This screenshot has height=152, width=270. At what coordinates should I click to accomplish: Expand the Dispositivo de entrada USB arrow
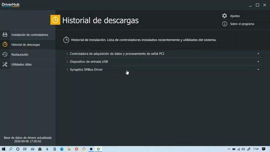[x=258, y=62]
